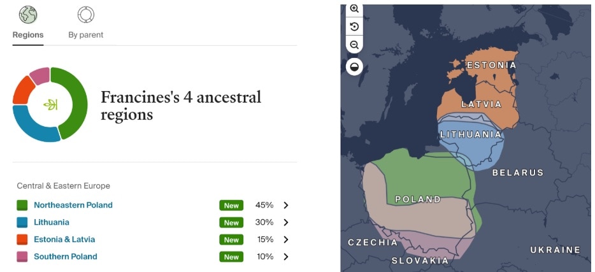Click the green Northeastern Poland color swatch

coord(22,205)
